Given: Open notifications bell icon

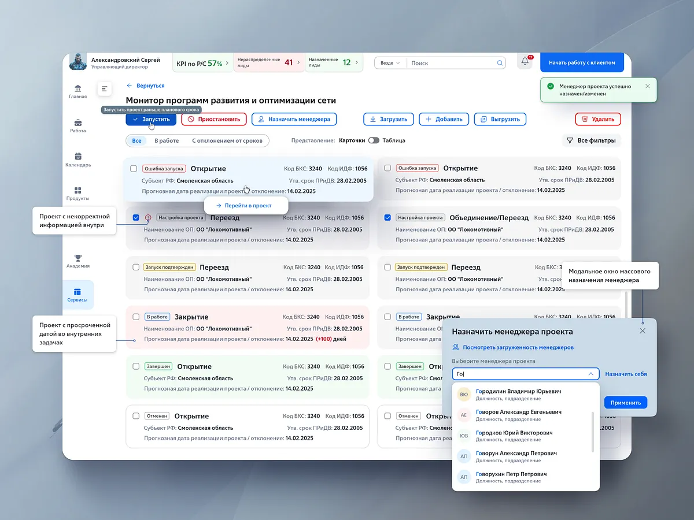Looking at the screenshot, I should (525, 61).
